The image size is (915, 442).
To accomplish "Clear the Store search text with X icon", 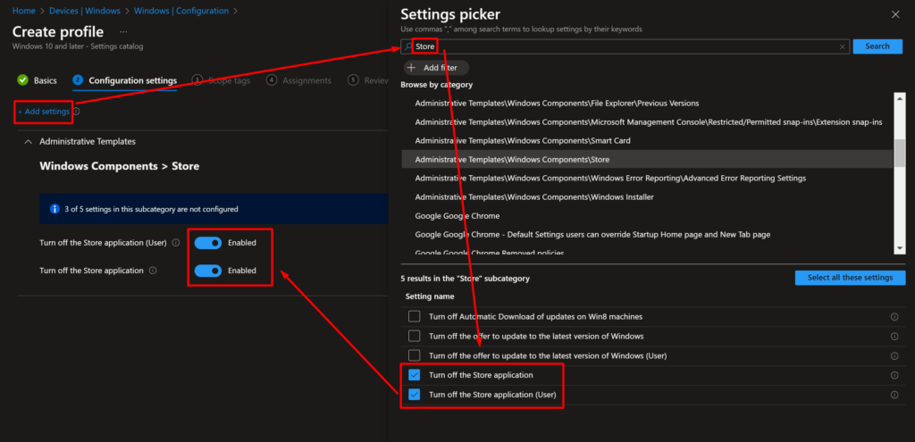I will (x=842, y=46).
